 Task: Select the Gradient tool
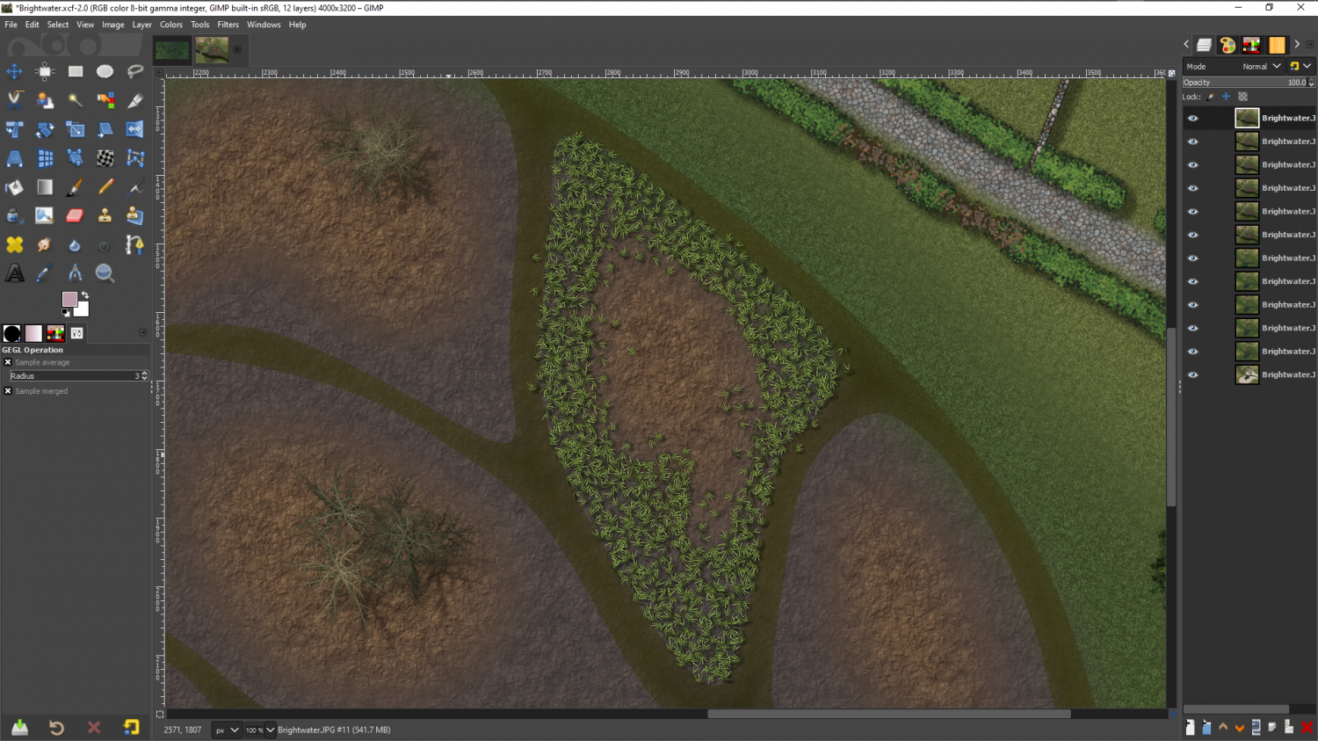(45, 187)
